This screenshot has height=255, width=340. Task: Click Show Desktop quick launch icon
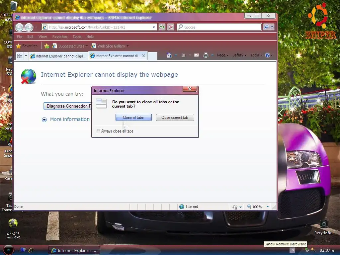tap(23, 250)
